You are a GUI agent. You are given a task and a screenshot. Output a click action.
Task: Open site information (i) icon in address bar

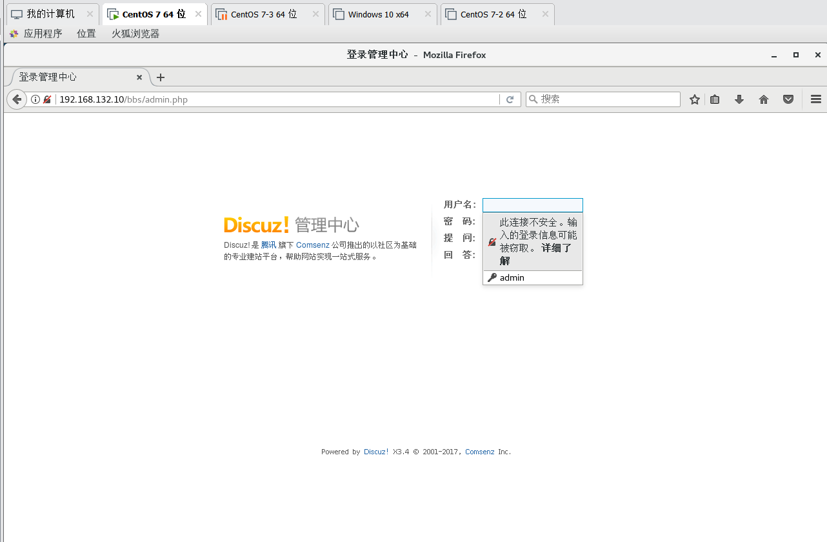pyautogui.click(x=35, y=99)
